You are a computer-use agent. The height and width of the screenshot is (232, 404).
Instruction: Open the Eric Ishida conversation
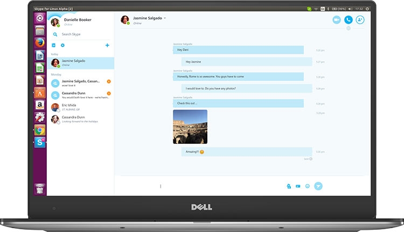(x=81, y=107)
